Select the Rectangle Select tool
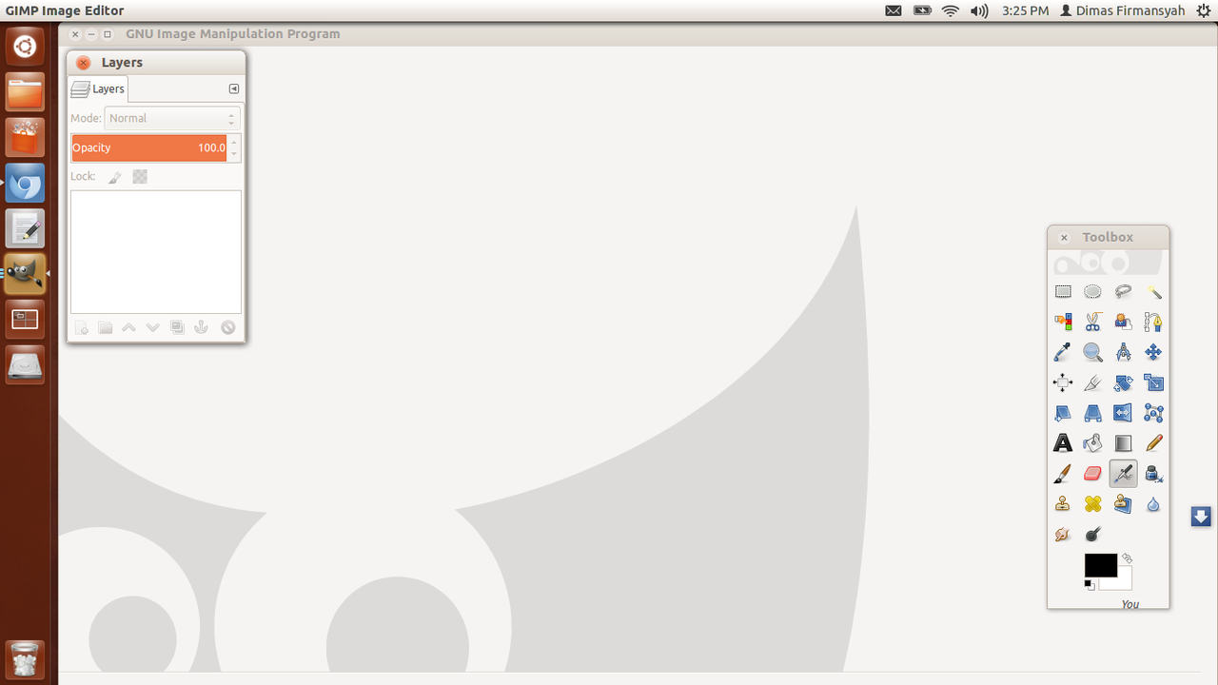The image size is (1218, 685). pyautogui.click(x=1063, y=292)
